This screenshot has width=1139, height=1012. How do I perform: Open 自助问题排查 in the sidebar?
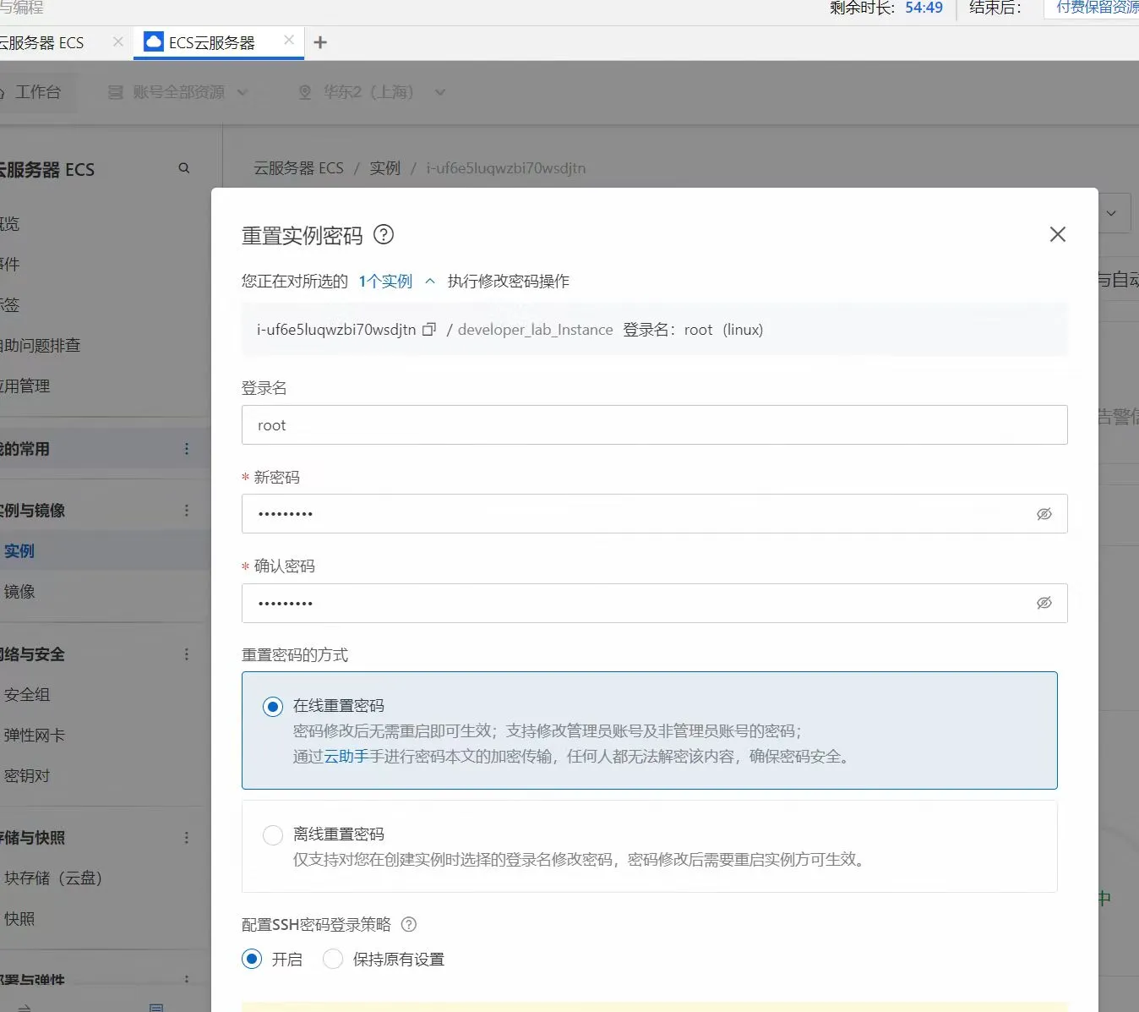click(x=41, y=345)
